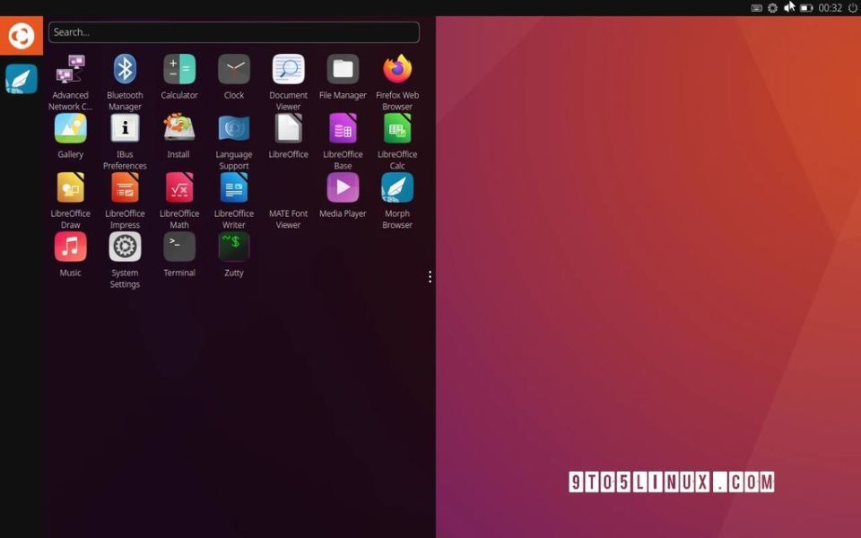Launch Firefox Web Browser
Screen dimensions: 861x538
click(x=397, y=69)
